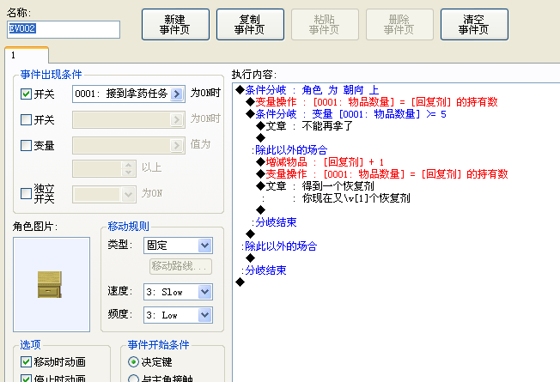
Task: Select the inner 分歧结束 line
Action: [x=274, y=222]
